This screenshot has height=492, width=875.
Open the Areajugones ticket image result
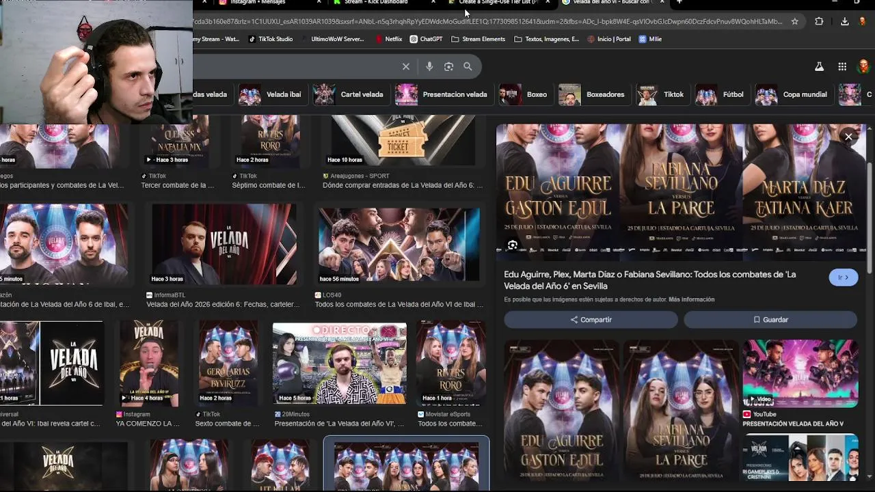[402, 140]
